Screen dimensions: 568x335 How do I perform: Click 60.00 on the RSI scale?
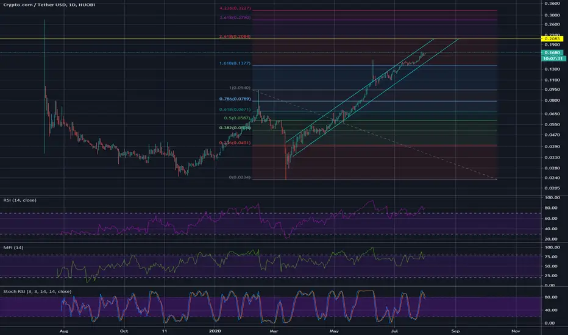pos(552,219)
